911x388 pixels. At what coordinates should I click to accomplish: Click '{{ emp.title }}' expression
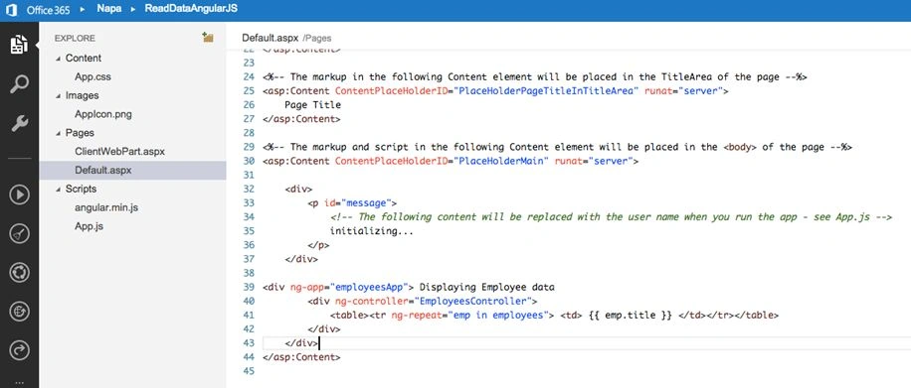pos(631,315)
